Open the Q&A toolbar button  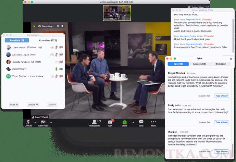[110, 123]
